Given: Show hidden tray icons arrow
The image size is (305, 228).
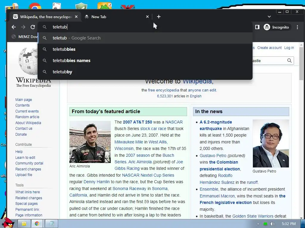Looking at the screenshot, I should pyautogui.click(x=258, y=224).
